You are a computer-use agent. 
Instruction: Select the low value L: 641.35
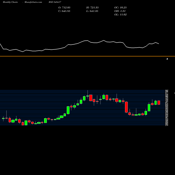92,11
